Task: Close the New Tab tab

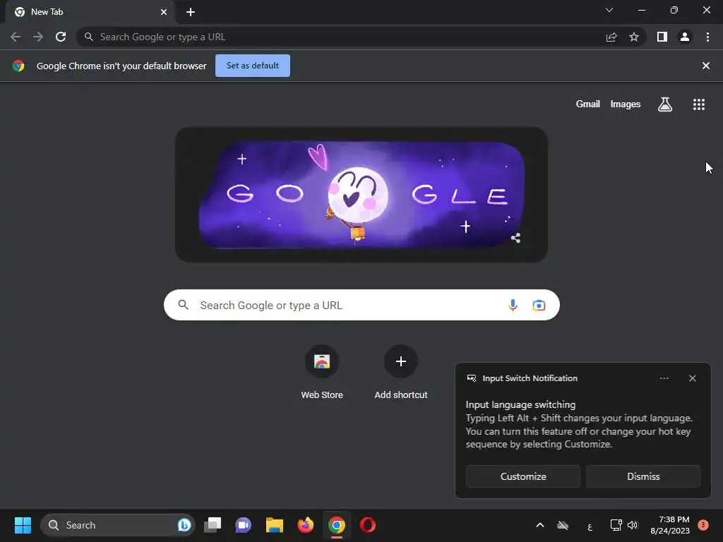Action: pos(164,12)
